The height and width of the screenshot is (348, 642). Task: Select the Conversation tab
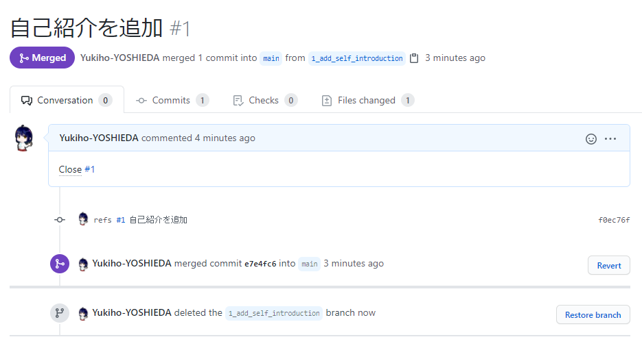67,100
